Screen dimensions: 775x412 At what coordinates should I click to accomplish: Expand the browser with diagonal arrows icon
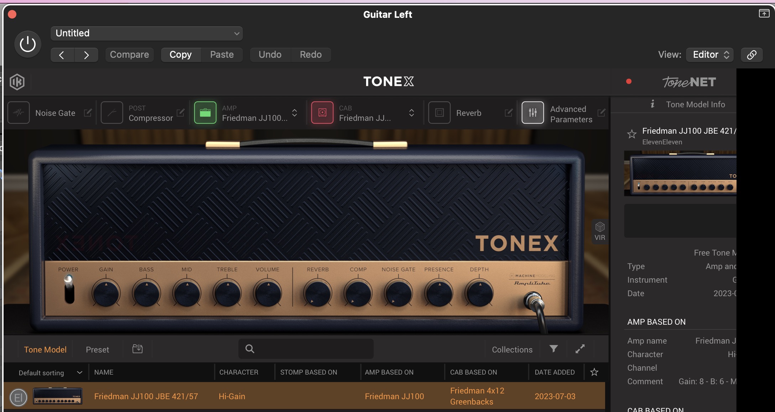[580, 349]
